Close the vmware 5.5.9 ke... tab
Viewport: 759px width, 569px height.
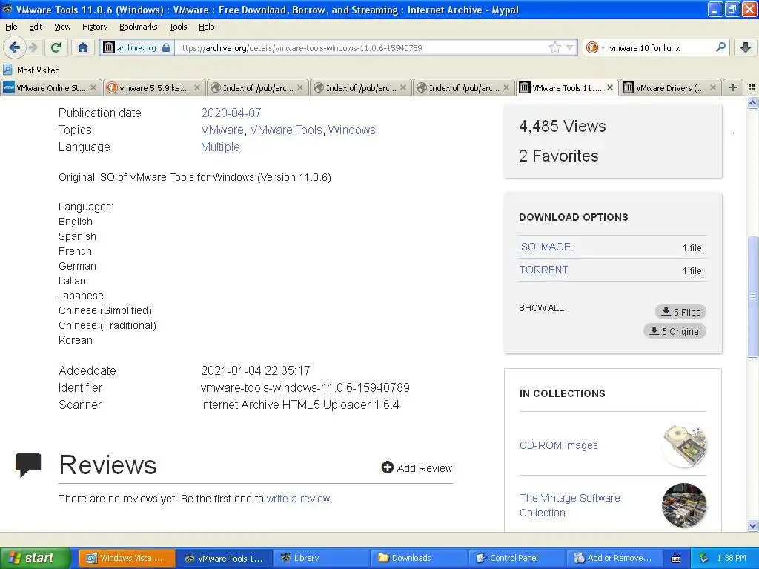click(x=197, y=87)
